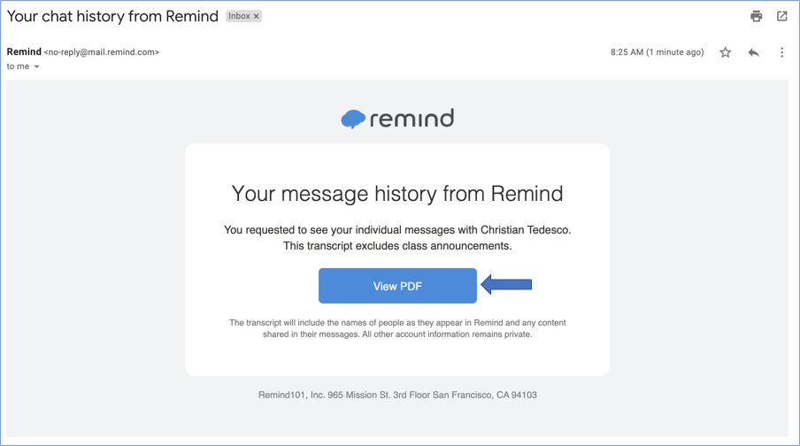
Task: Reply using the arrow icon
Action: [x=753, y=52]
